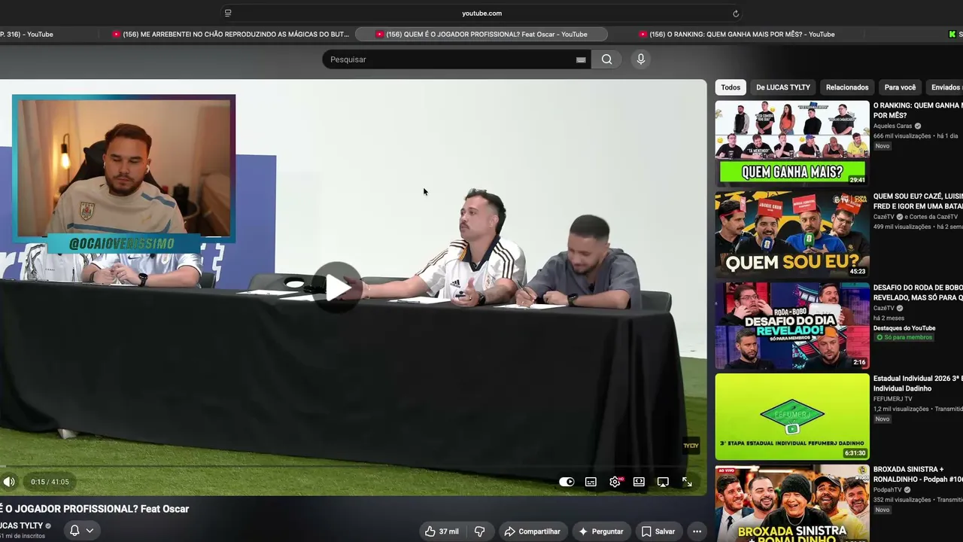963x542 pixels.
Task: Click the Compartilhar share button
Action: (x=532, y=531)
